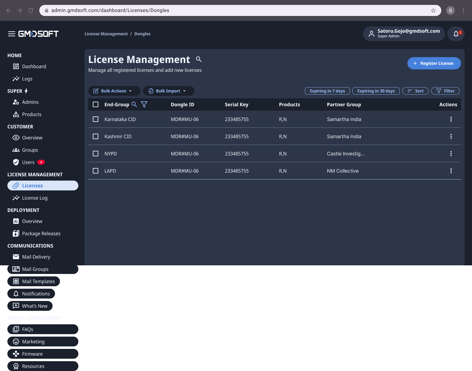Viewport: 472px width, 371px height.
Task: Open the actions menu for the NYPD row
Action: (x=451, y=154)
